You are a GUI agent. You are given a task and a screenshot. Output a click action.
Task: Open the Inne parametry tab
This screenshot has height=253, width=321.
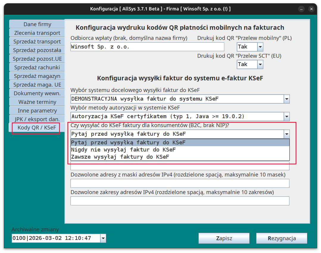[37, 111]
